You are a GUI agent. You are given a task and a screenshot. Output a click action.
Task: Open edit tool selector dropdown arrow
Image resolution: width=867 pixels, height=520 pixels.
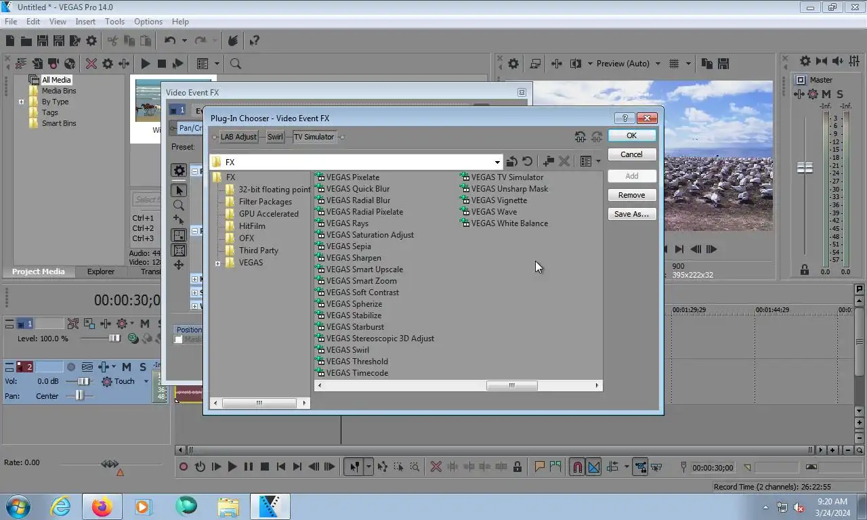click(x=368, y=467)
